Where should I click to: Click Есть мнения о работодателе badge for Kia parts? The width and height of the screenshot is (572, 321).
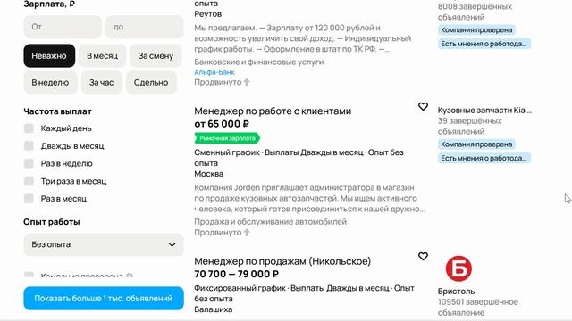[x=484, y=158]
